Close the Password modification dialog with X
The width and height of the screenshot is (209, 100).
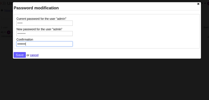pos(198,4)
